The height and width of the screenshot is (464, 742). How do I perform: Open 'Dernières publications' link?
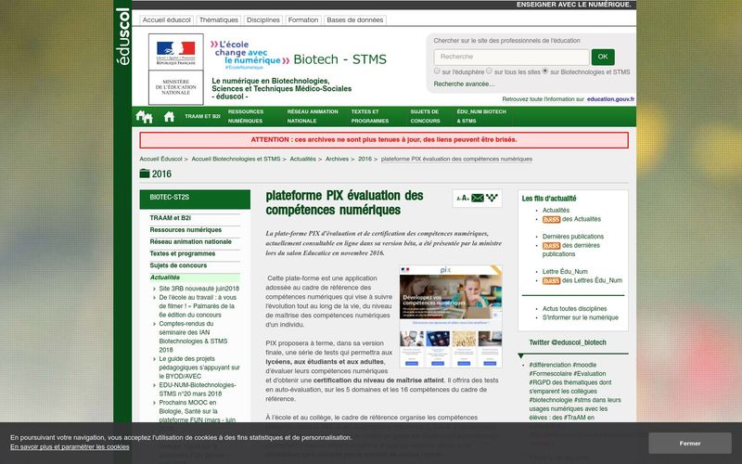pyautogui.click(x=573, y=237)
